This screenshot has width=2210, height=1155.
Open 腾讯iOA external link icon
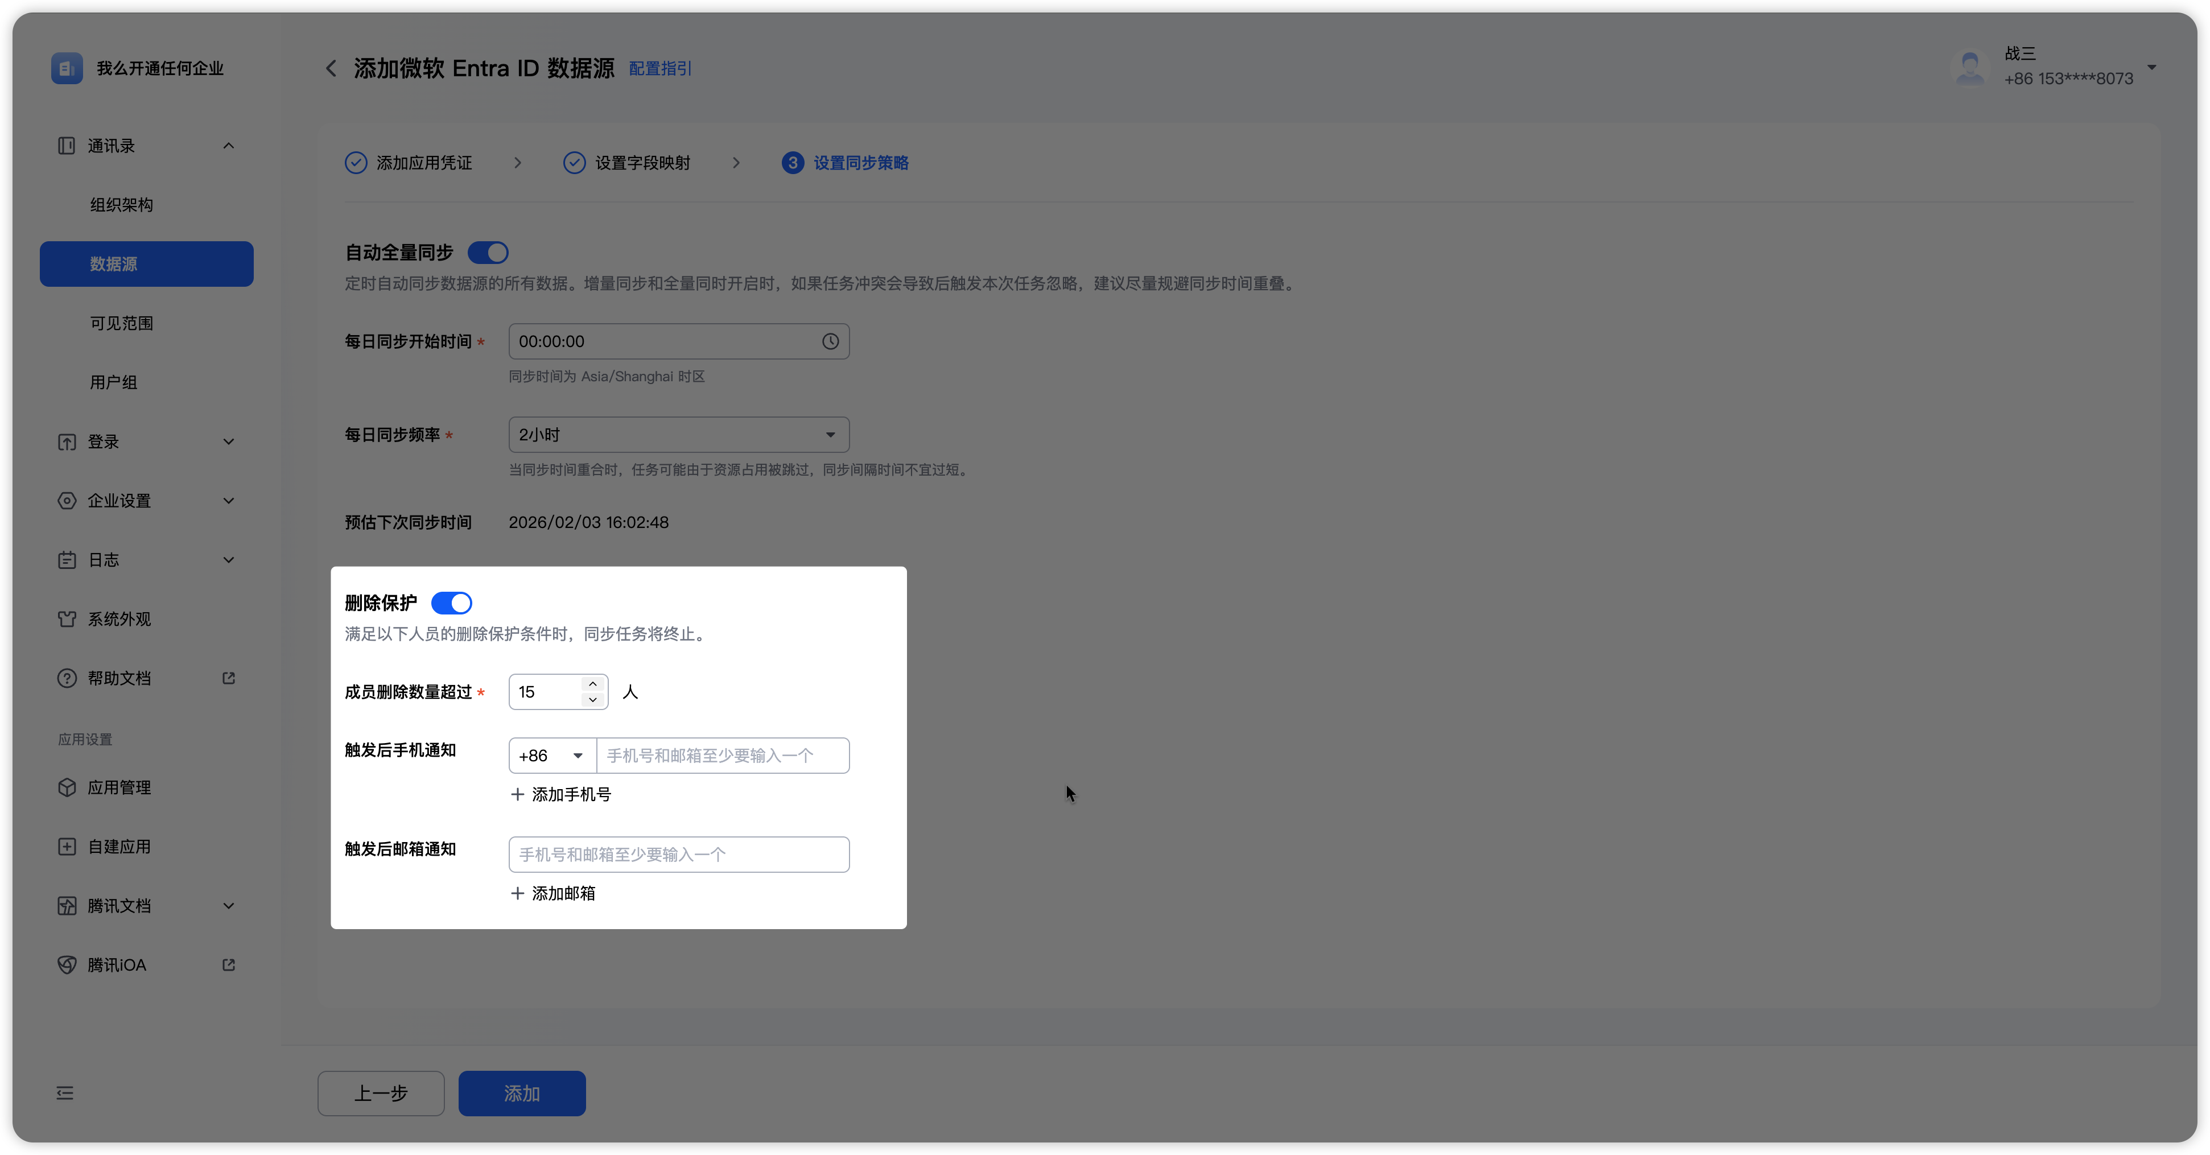pyautogui.click(x=228, y=964)
